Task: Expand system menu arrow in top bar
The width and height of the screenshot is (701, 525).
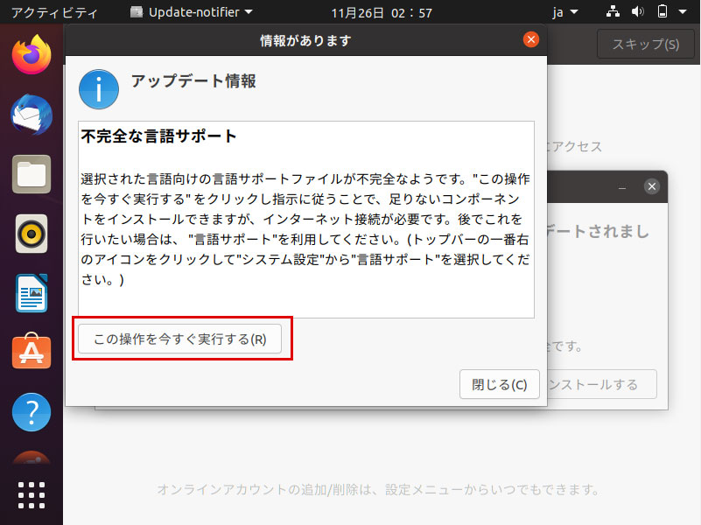Action: (683, 11)
